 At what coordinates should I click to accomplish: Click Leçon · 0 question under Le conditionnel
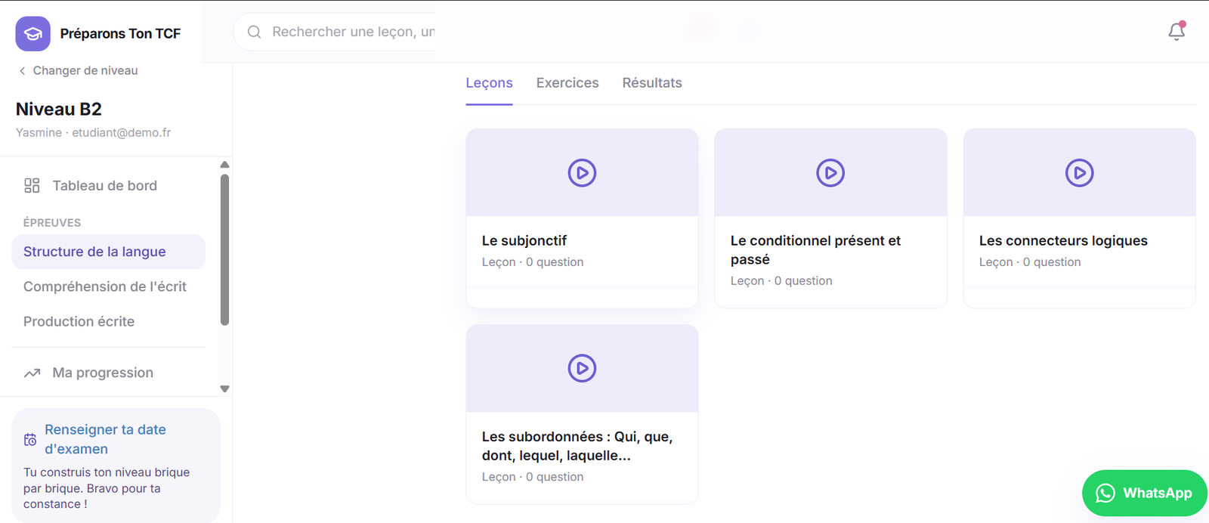(x=781, y=281)
